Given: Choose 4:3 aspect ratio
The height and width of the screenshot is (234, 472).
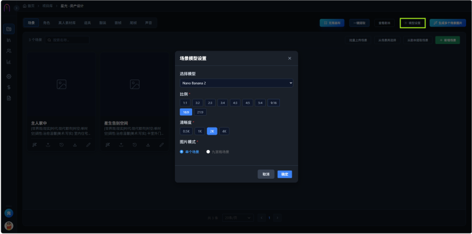Looking at the screenshot, I should [235, 103].
